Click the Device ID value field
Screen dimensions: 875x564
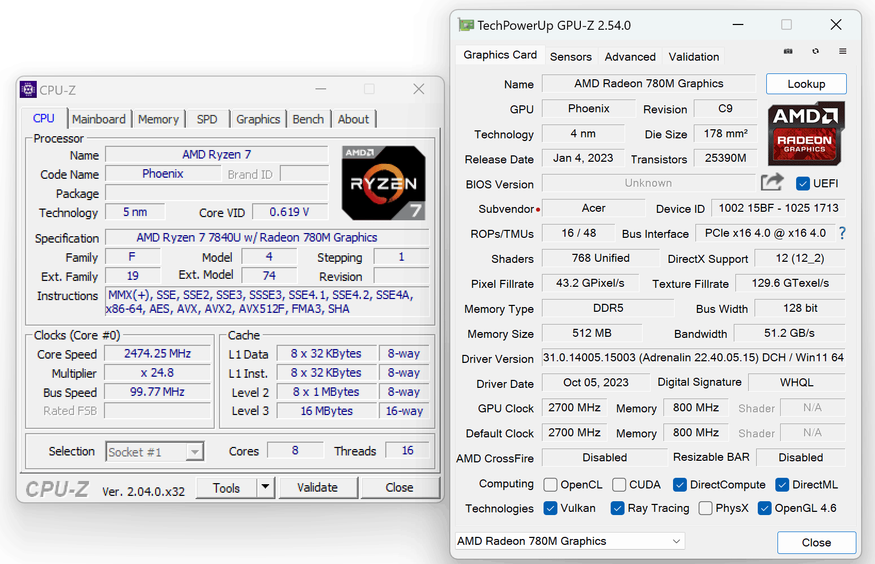tap(779, 208)
